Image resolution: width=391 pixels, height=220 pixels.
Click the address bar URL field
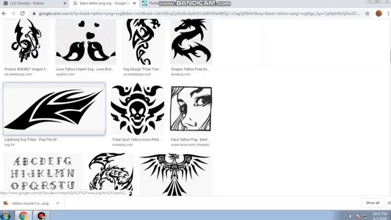pos(199,13)
